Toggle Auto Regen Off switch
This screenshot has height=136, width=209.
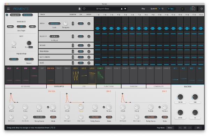coord(21,26)
